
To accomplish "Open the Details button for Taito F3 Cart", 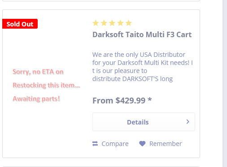I will (144, 122).
